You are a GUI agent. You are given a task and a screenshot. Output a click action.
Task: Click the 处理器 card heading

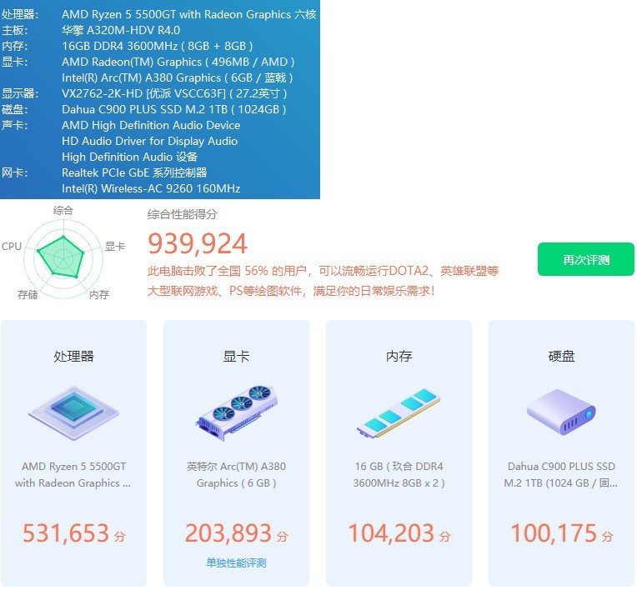pyautogui.click(x=73, y=356)
